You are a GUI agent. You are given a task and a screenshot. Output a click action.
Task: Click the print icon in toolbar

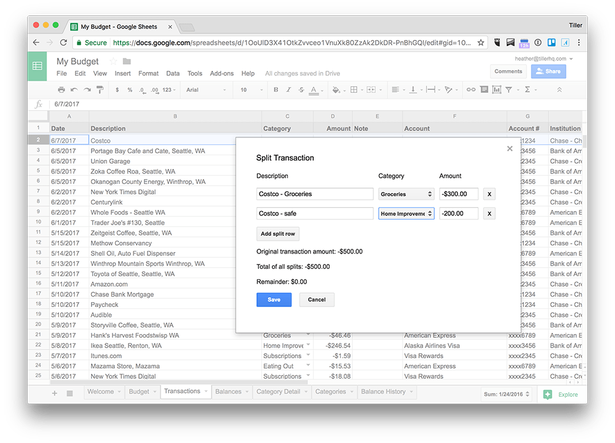(61, 90)
